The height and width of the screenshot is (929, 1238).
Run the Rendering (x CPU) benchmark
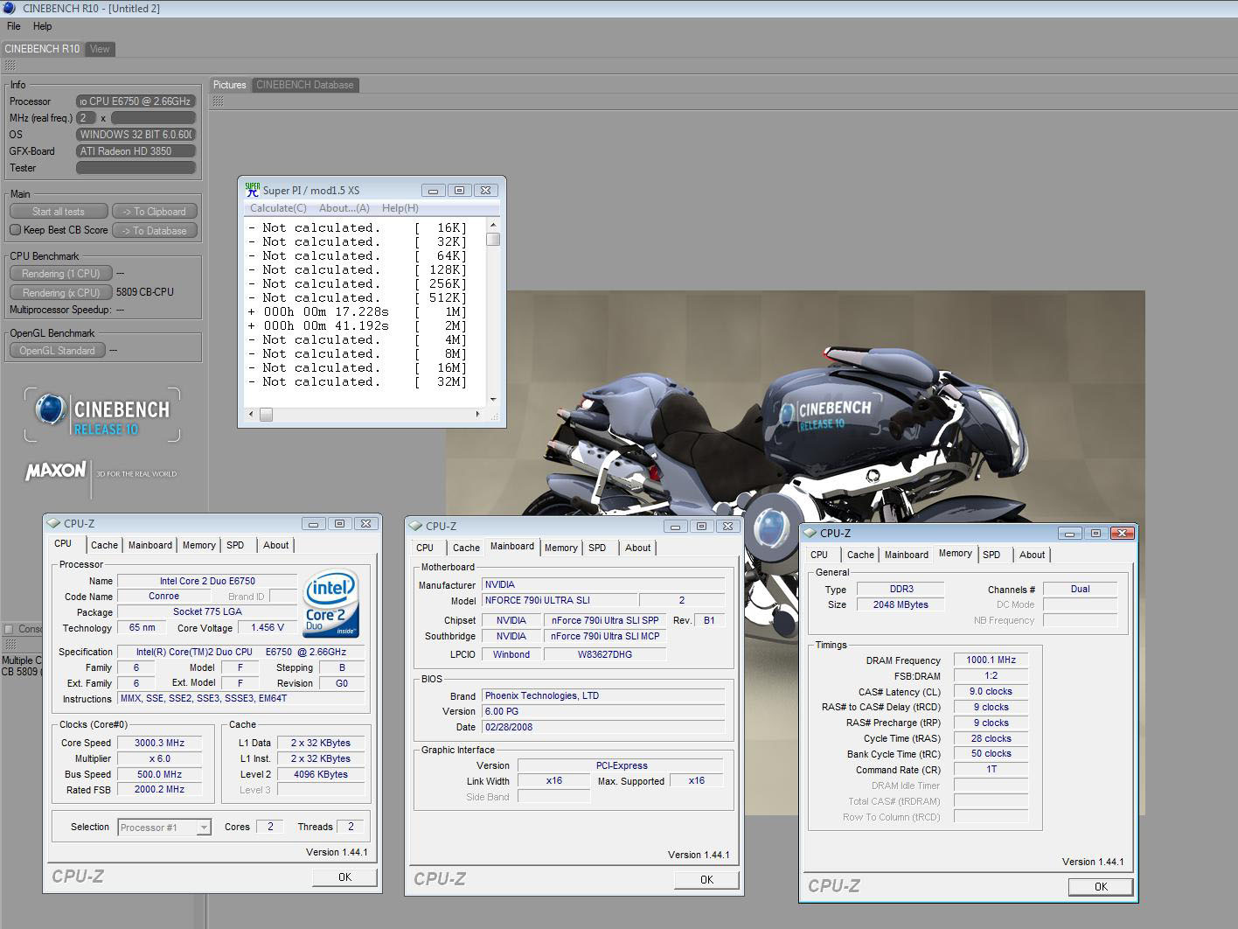(60, 293)
